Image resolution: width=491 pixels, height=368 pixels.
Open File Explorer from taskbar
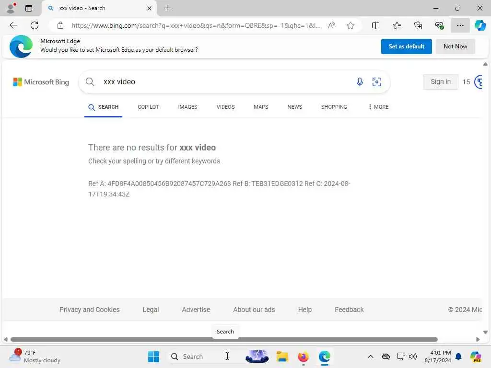click(x=282, y=356)
